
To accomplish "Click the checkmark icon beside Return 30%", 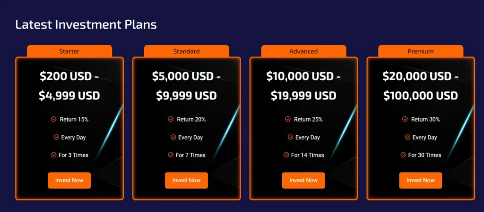I will click(x=405, y=119).
